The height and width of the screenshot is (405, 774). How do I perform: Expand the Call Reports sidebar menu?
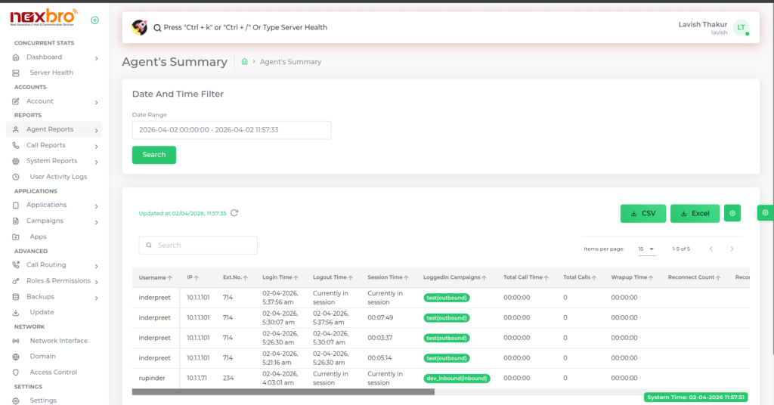click(53, 145)
